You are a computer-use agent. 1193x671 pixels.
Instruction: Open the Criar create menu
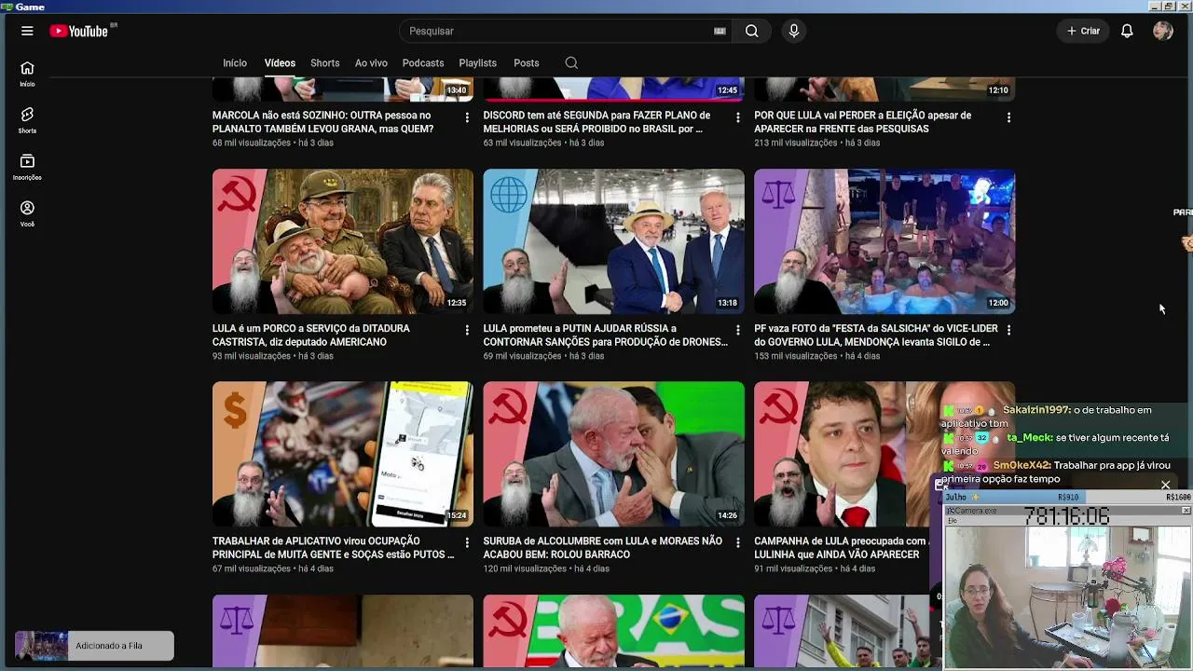pyautogui.click(x=1083, y=31)
